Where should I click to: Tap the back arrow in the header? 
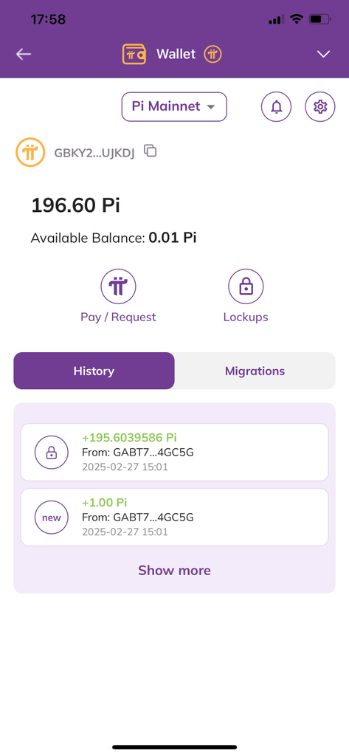24,54
